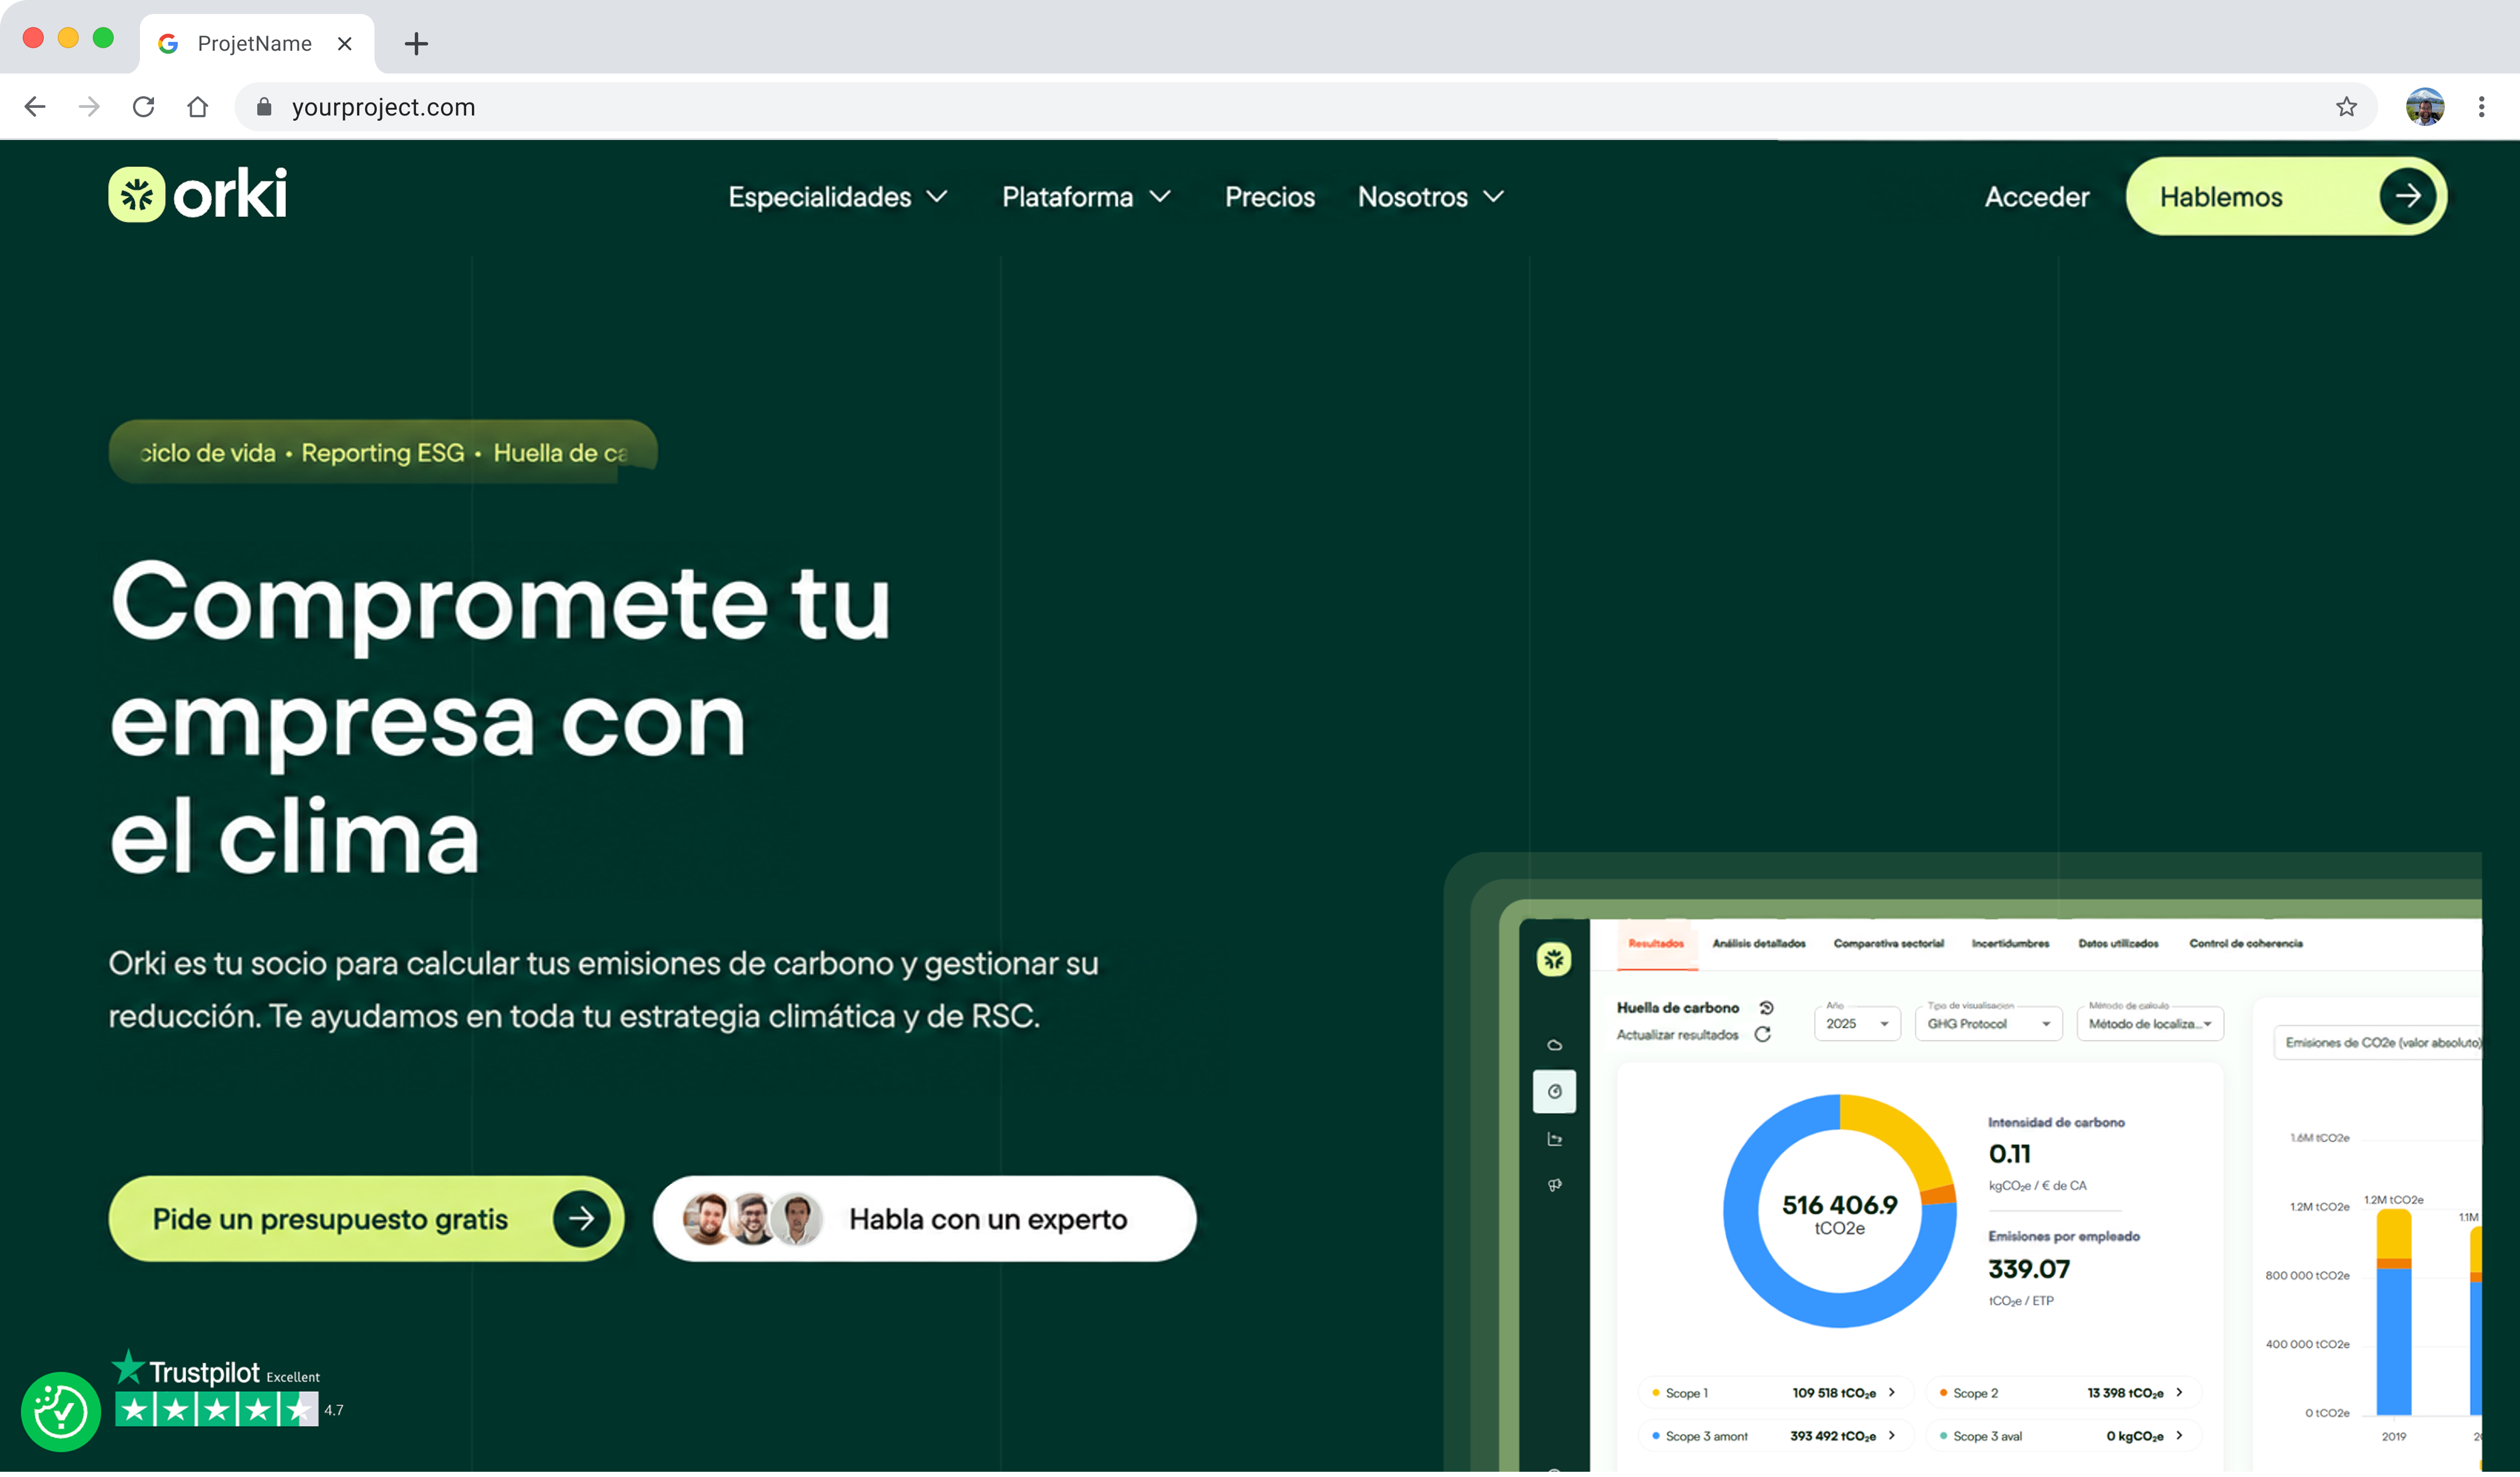
Task: Open the 2025 year dropdown
Action: (x=1857, y=1025)
